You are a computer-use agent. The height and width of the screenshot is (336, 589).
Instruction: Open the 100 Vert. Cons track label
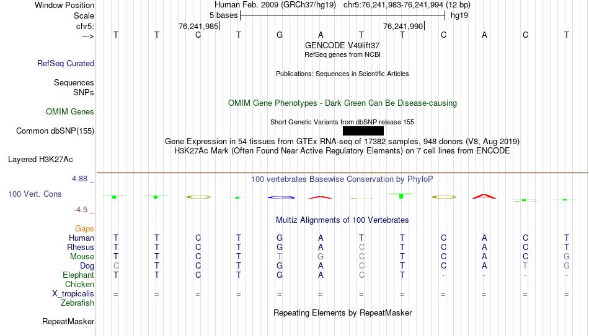(x=35, y=194)
